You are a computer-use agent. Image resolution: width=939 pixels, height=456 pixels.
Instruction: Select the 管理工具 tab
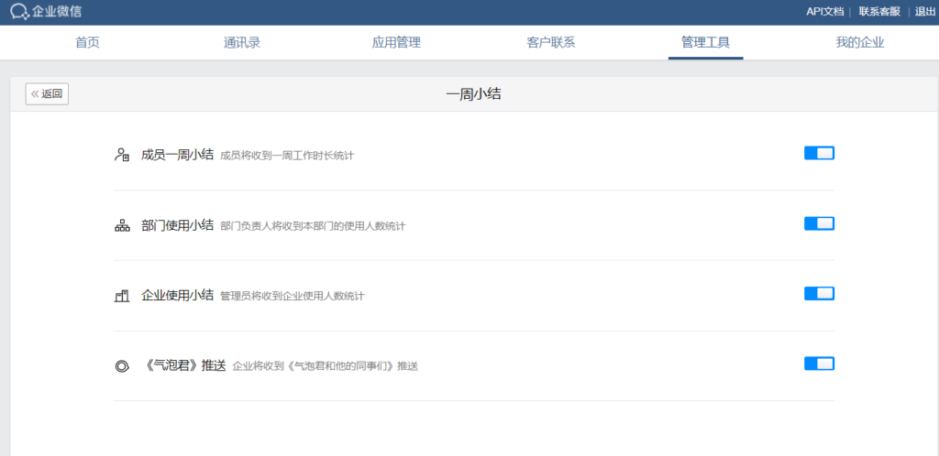click(x=705, y=42)
